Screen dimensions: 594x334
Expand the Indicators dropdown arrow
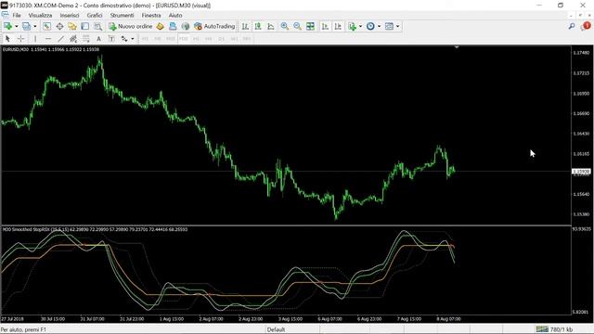pyautogui.click(x=360, y=26)
